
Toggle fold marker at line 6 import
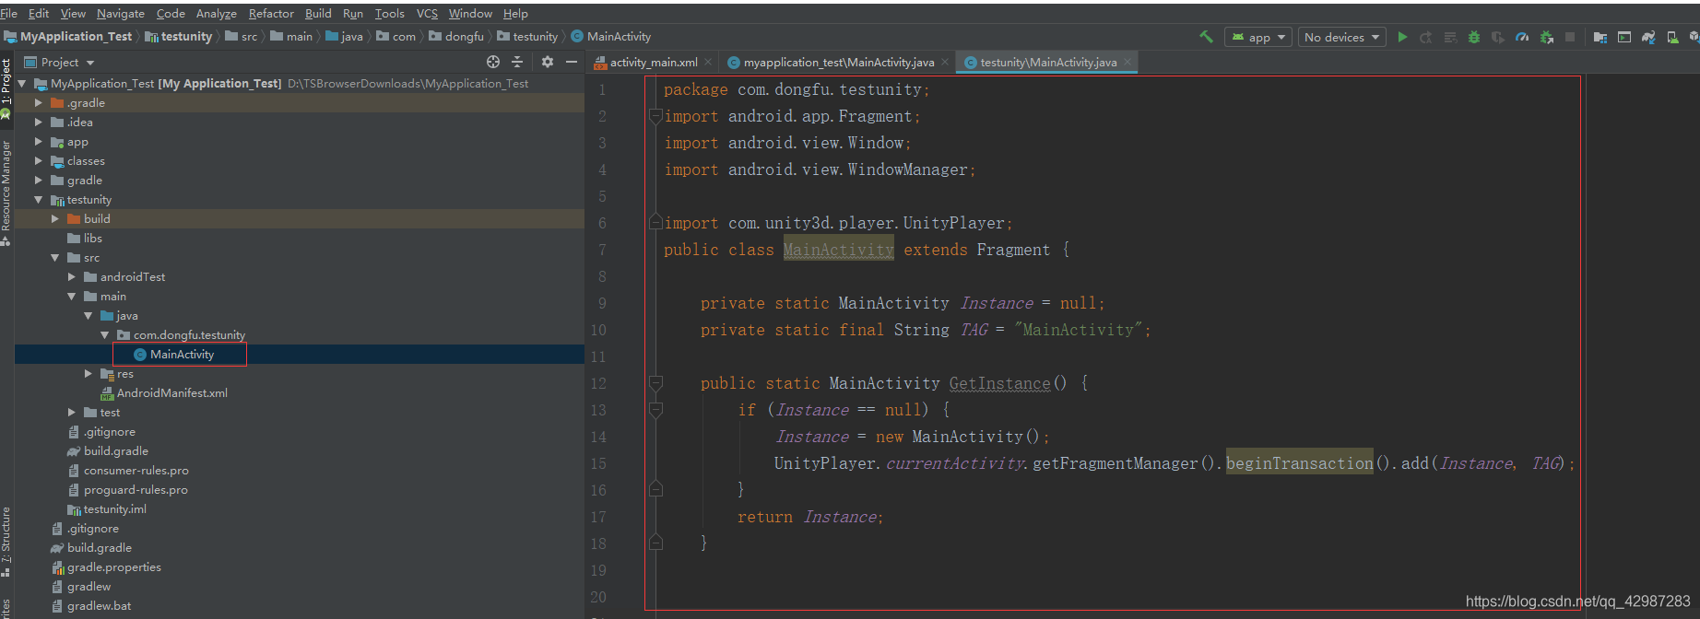[655, 223]
